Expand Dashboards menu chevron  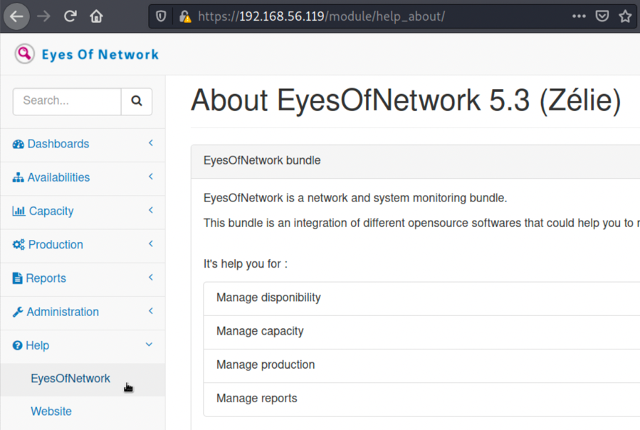(x=151, y=143)
